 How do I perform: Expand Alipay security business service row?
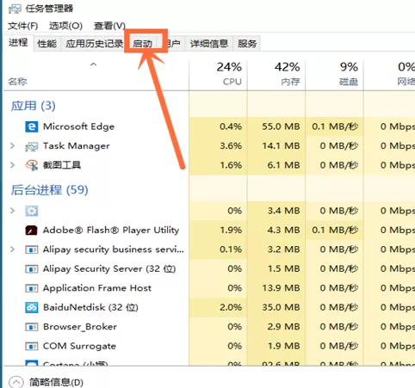pos(12,249)
